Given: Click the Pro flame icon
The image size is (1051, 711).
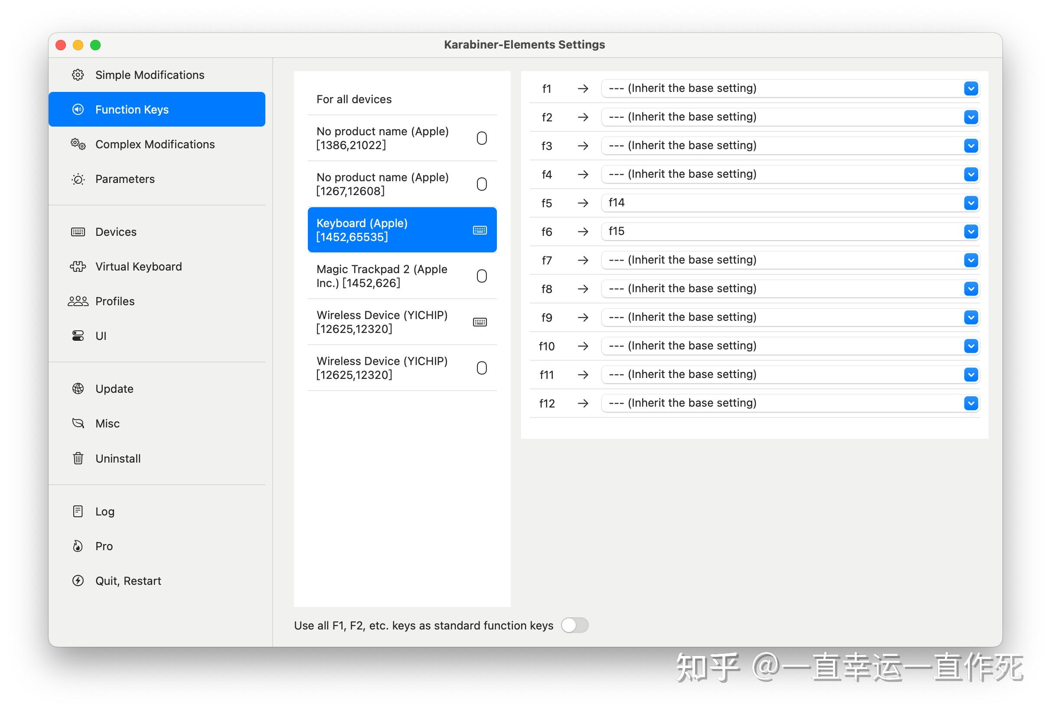Looking at the screenshot, I should point(78,546).
